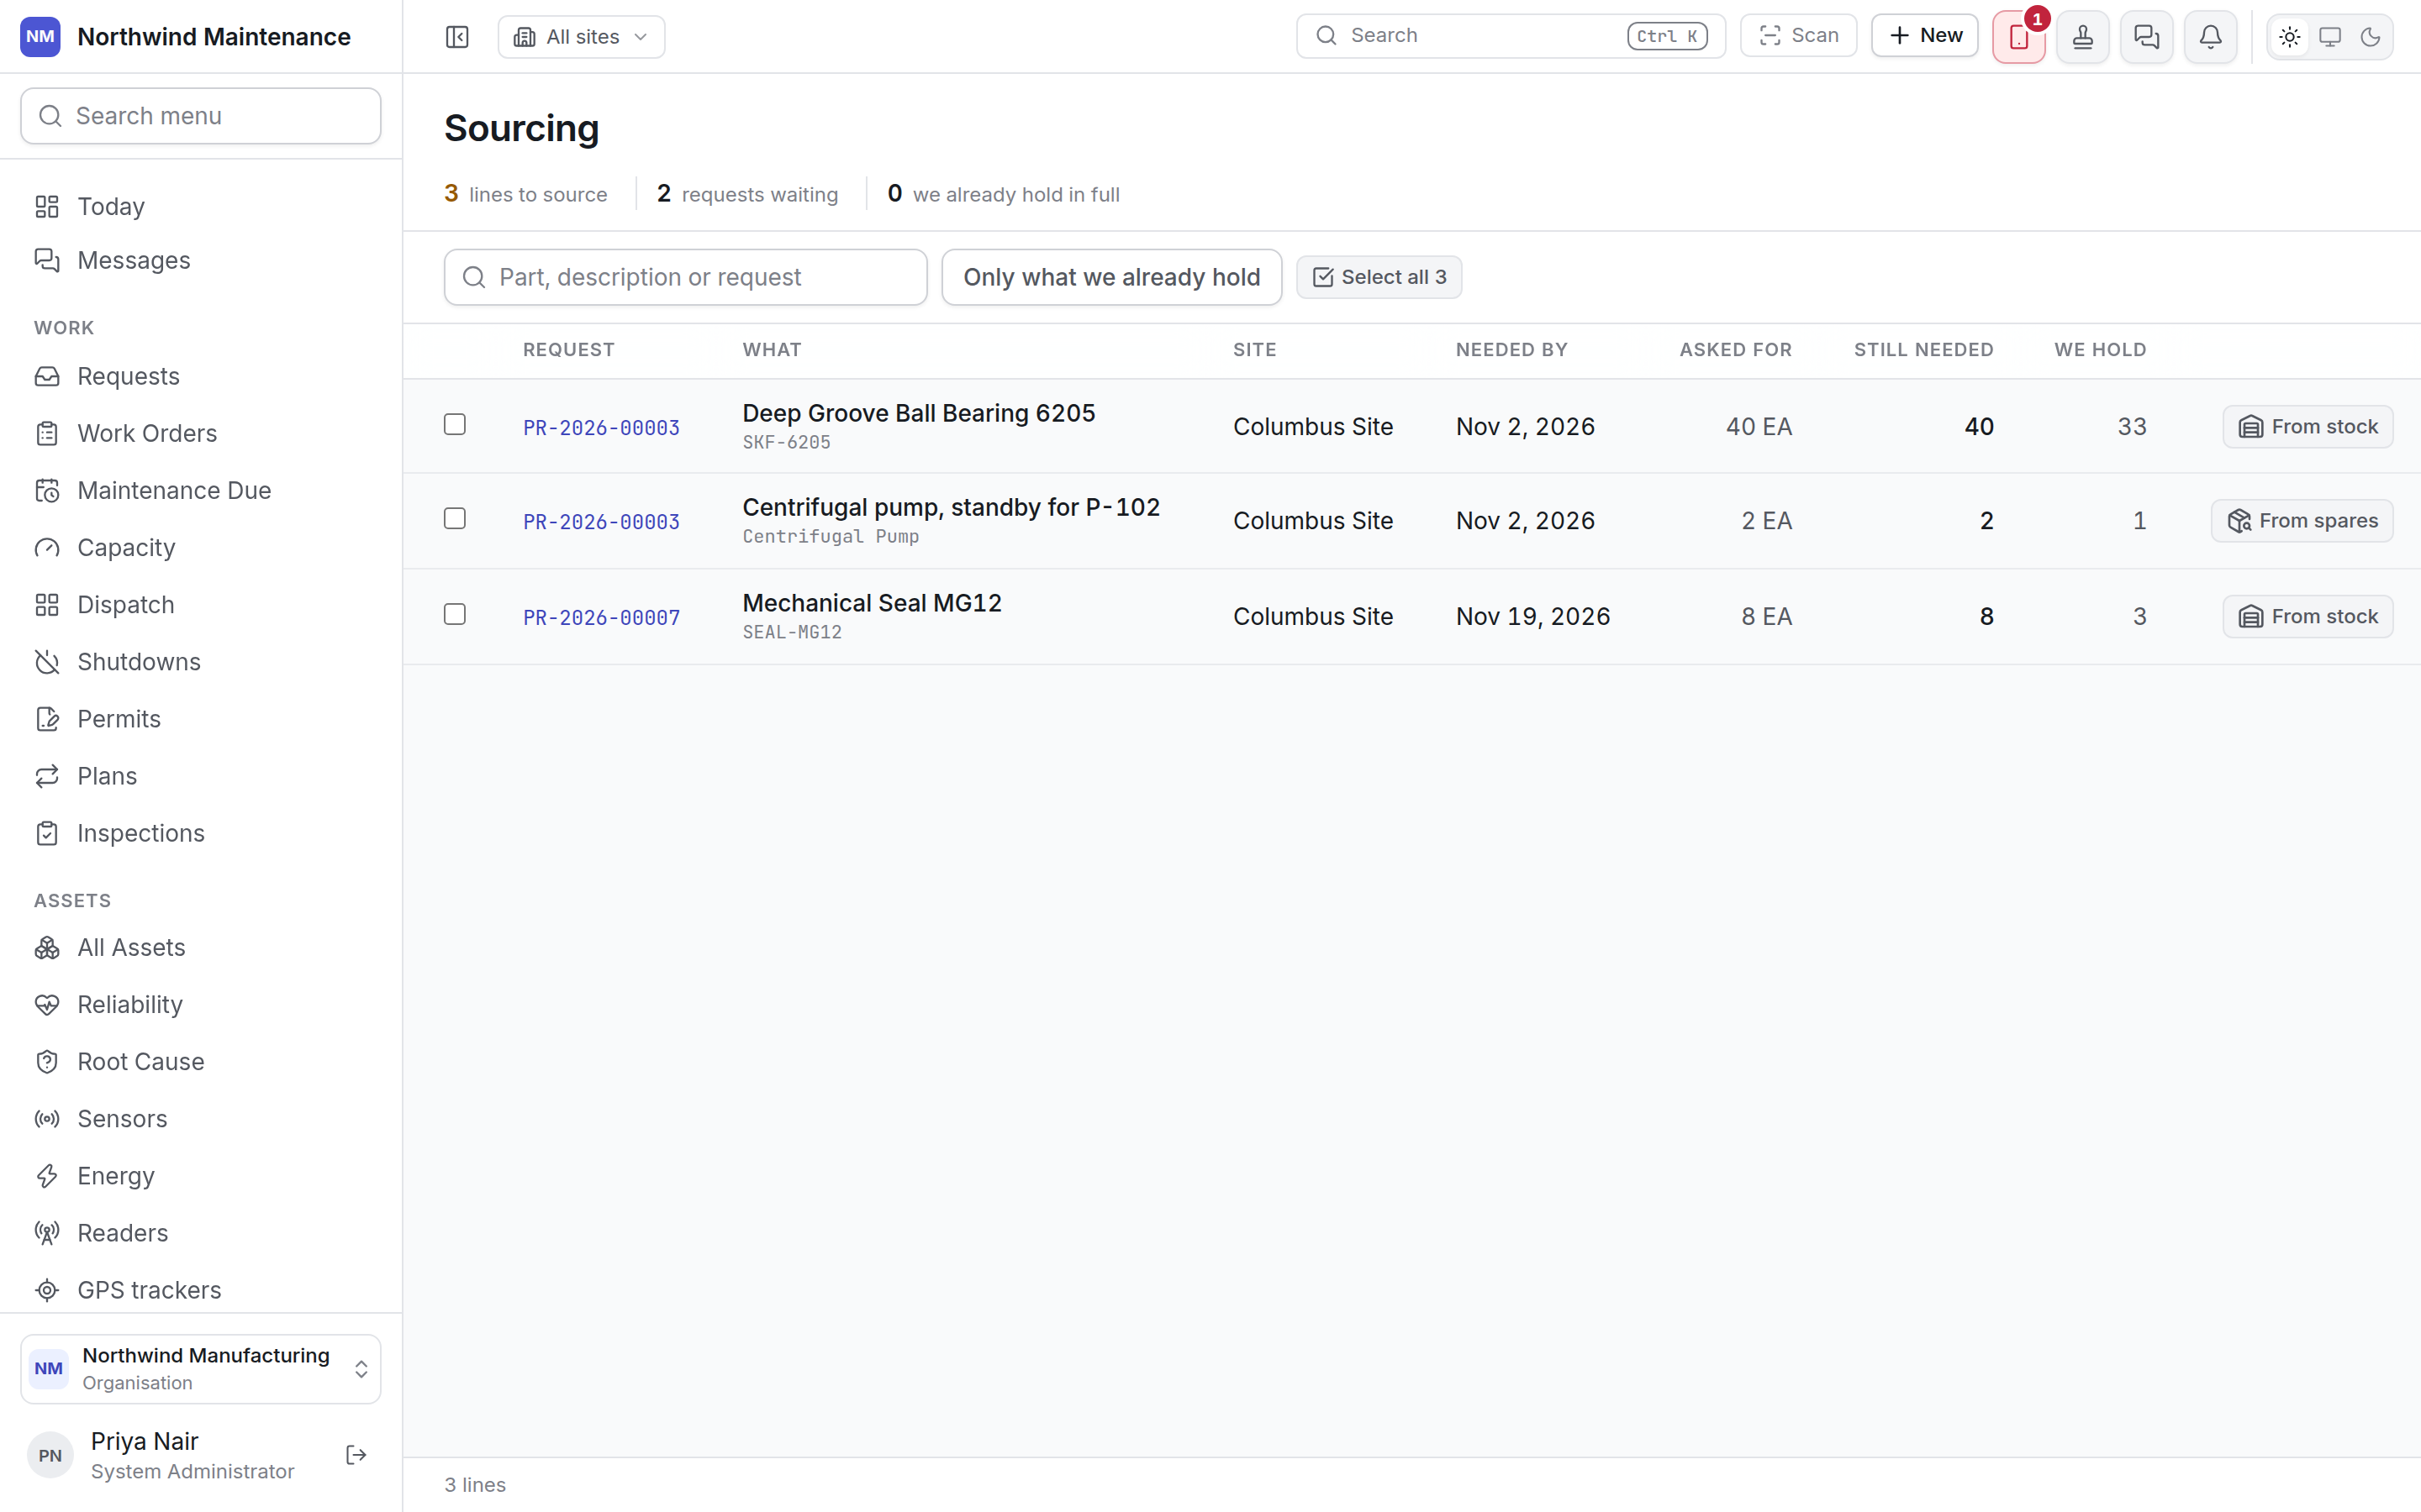This screenshot has height=1512, width=2421.
Task: Expand Northwind Manufacturing organisation switcher
Action: tap(200, 1368)
